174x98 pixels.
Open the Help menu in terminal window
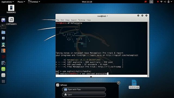pos(89,20)
